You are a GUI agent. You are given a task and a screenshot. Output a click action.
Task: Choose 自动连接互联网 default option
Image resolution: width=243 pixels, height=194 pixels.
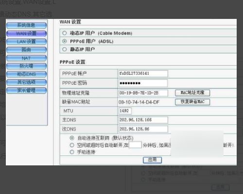[72, 138]
